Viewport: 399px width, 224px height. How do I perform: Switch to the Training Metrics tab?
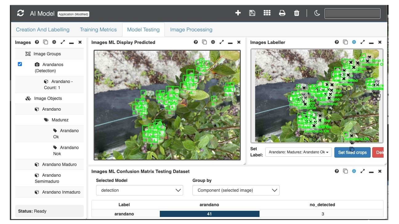[98, 30]
